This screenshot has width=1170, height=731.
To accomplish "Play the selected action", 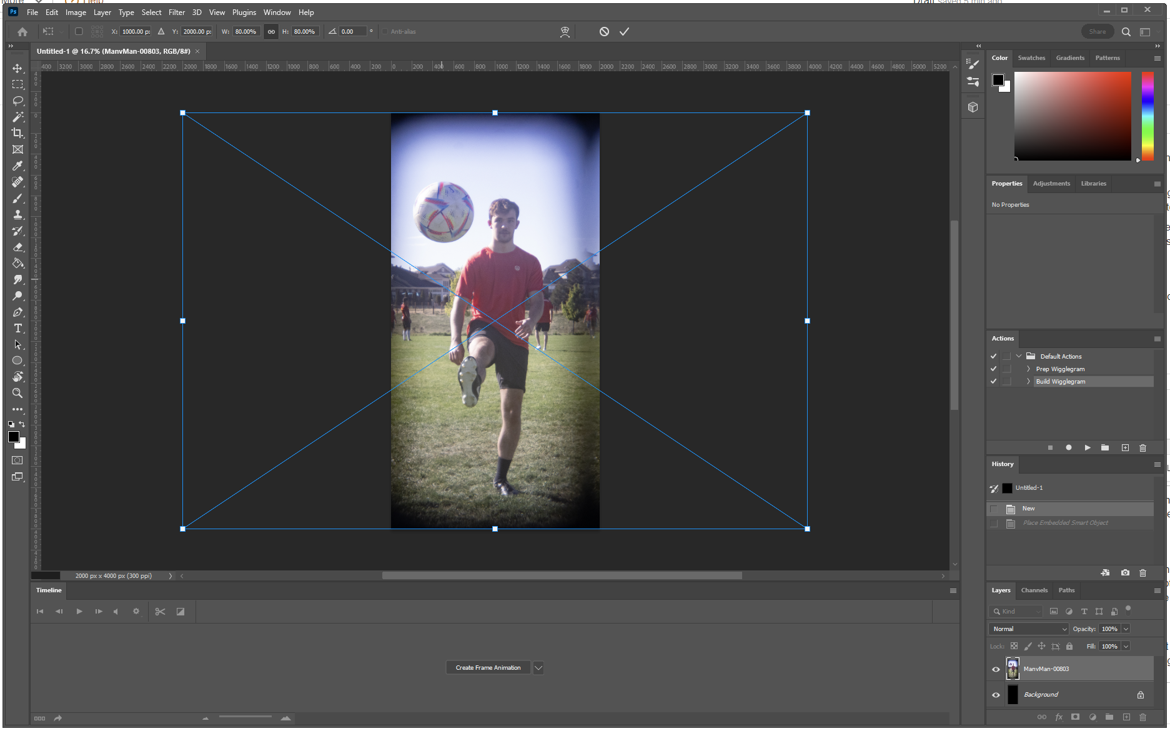I will 1088,448.
